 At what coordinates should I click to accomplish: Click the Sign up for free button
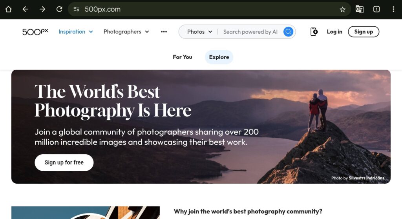tap(64, 162)
